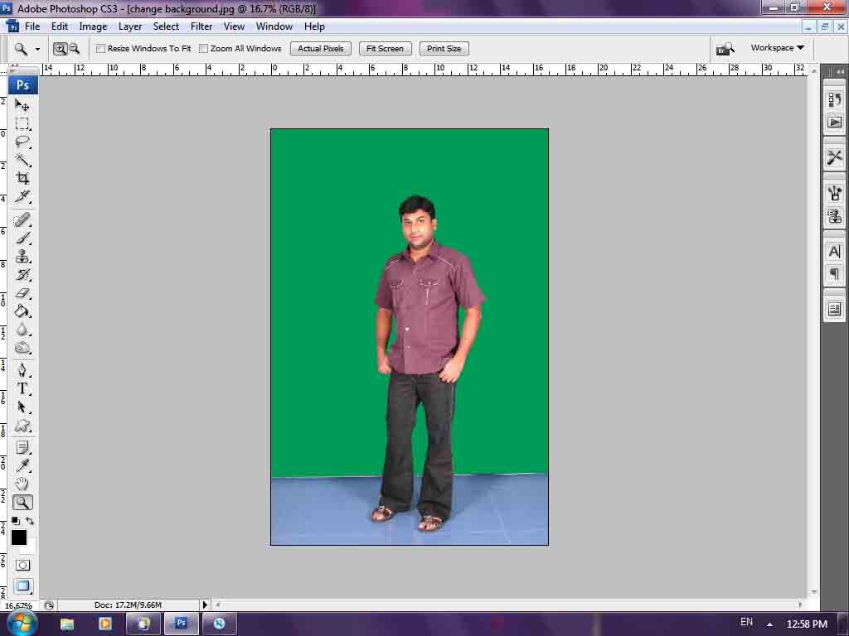Select the Brush tool
The image size is (849, 636).
[22, 238]
